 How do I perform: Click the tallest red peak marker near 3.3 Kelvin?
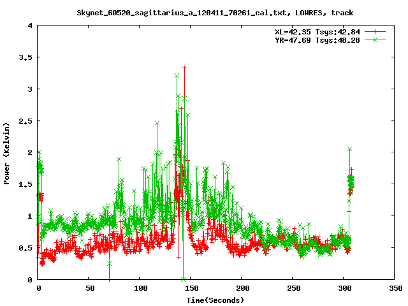click(184, 68)
